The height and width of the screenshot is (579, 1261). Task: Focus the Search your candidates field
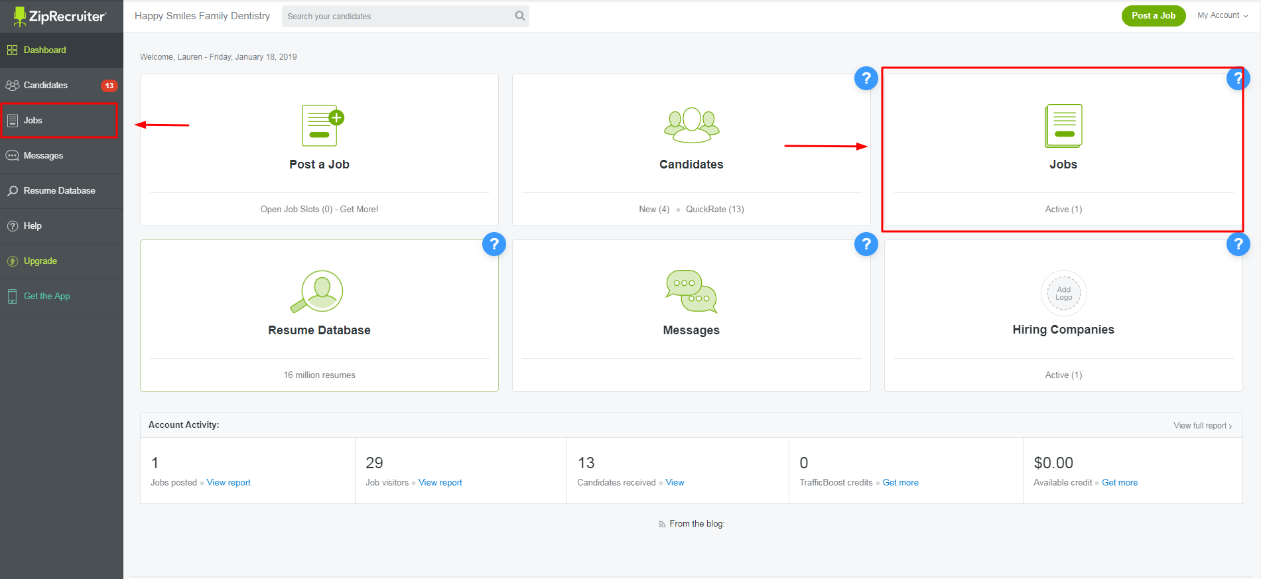[398, 16]
